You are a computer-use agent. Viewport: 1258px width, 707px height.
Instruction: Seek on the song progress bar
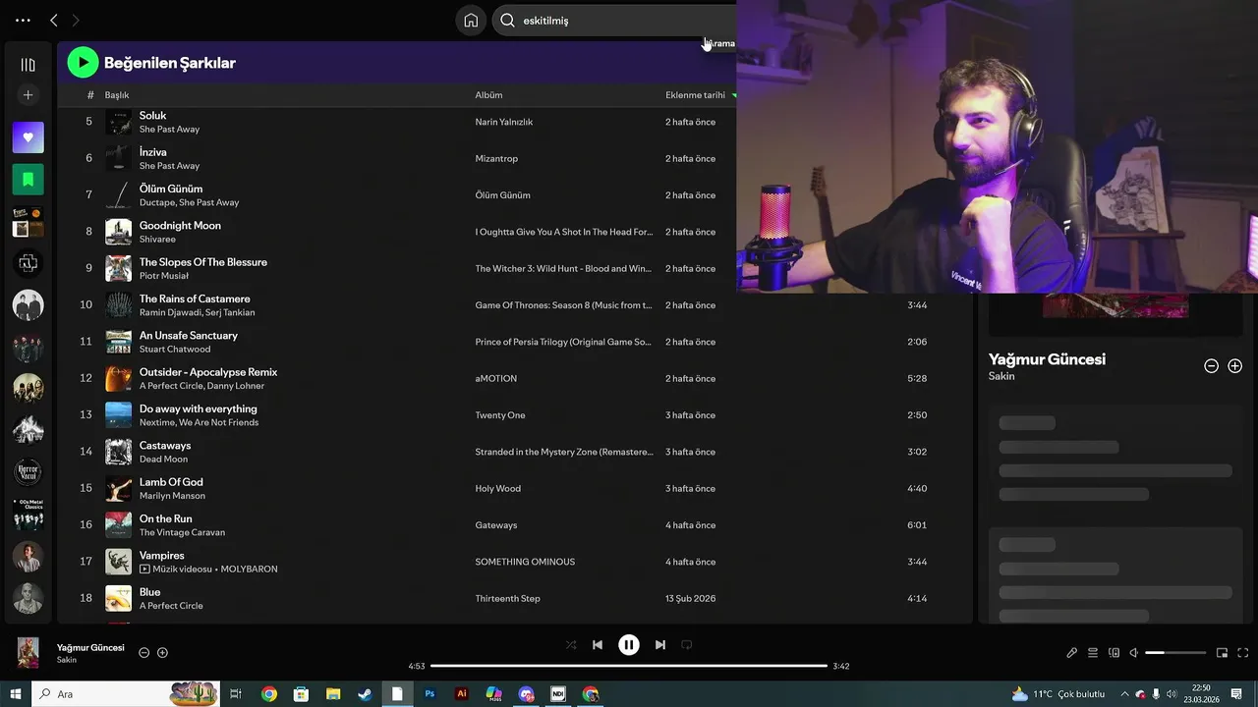(x=629, y=666)
